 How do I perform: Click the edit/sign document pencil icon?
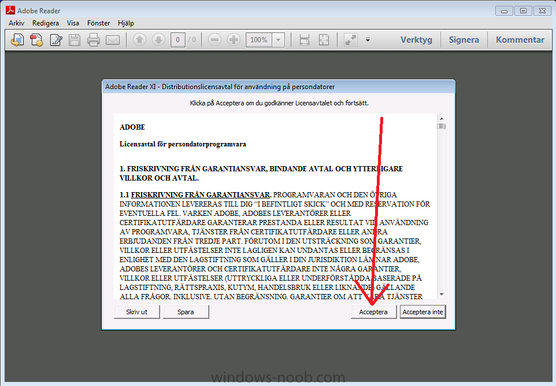click(x=56, y=40)
